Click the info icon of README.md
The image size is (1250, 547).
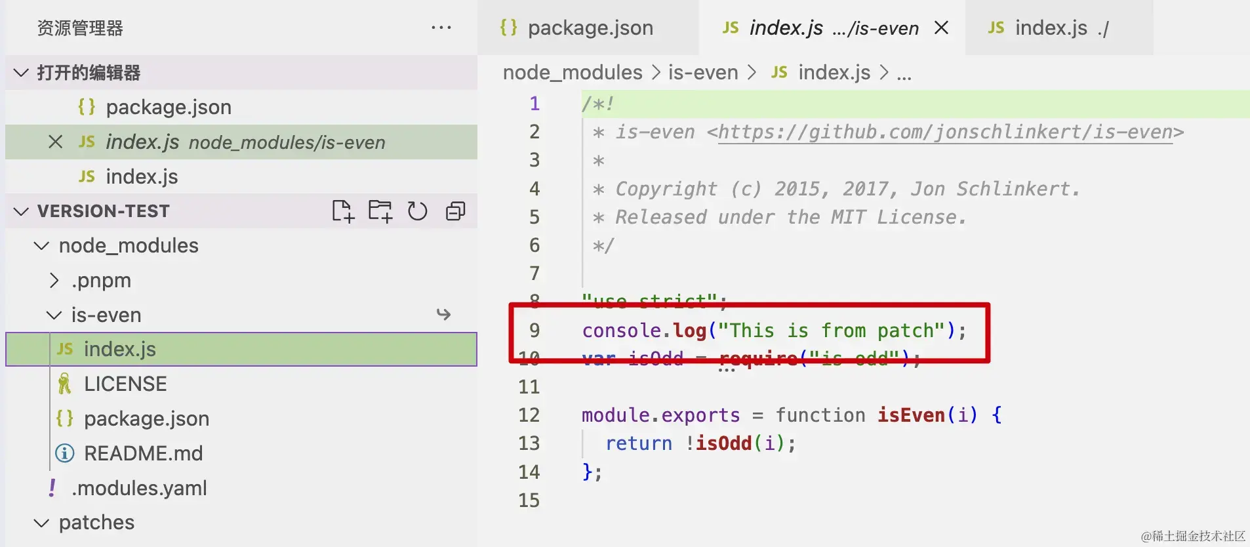click(x=64, y=453)
